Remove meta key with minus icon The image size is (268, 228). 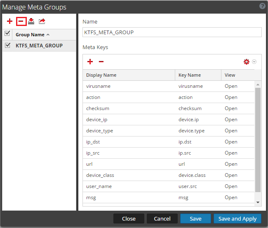click(x=101, y=62)
